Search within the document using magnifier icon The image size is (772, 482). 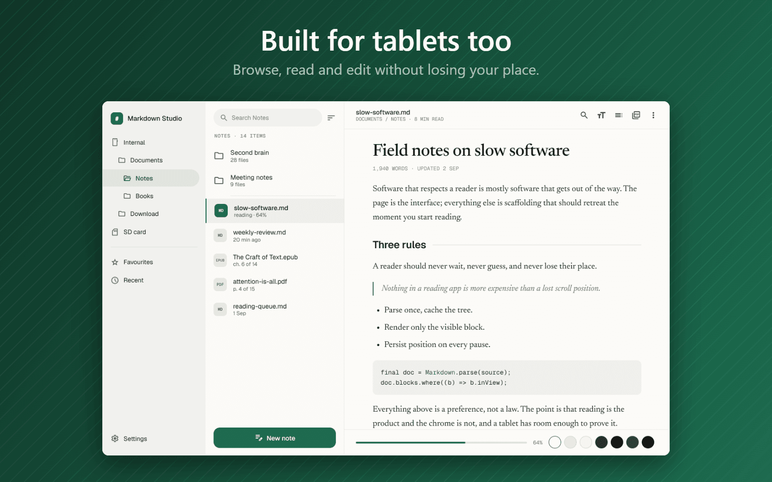pos(584,115)
